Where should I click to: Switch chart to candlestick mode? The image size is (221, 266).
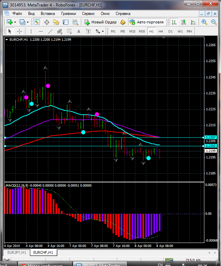pos(184,22)
